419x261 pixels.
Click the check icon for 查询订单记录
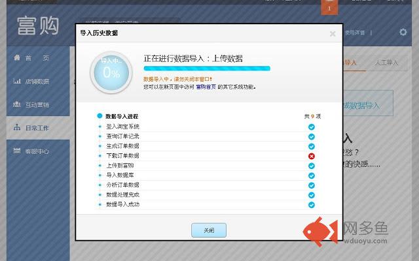312,136
